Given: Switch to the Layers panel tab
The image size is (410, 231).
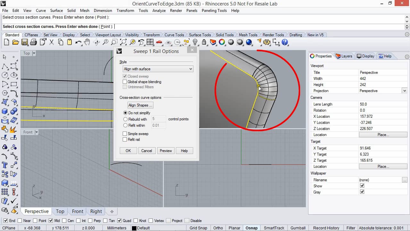Looking at the screenshot, I should point(344,56).
